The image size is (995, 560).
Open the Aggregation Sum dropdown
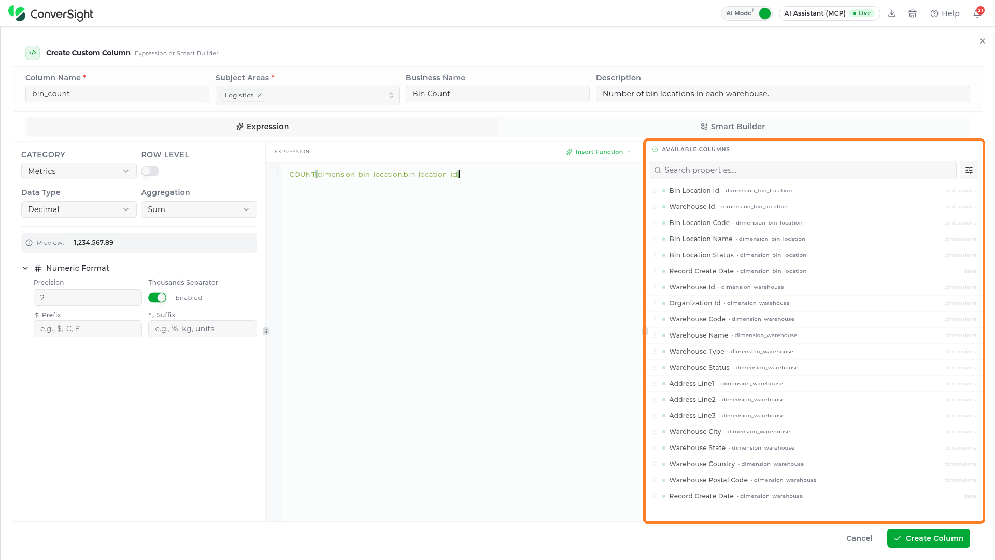pyautogui.click(x=199, y=209)
